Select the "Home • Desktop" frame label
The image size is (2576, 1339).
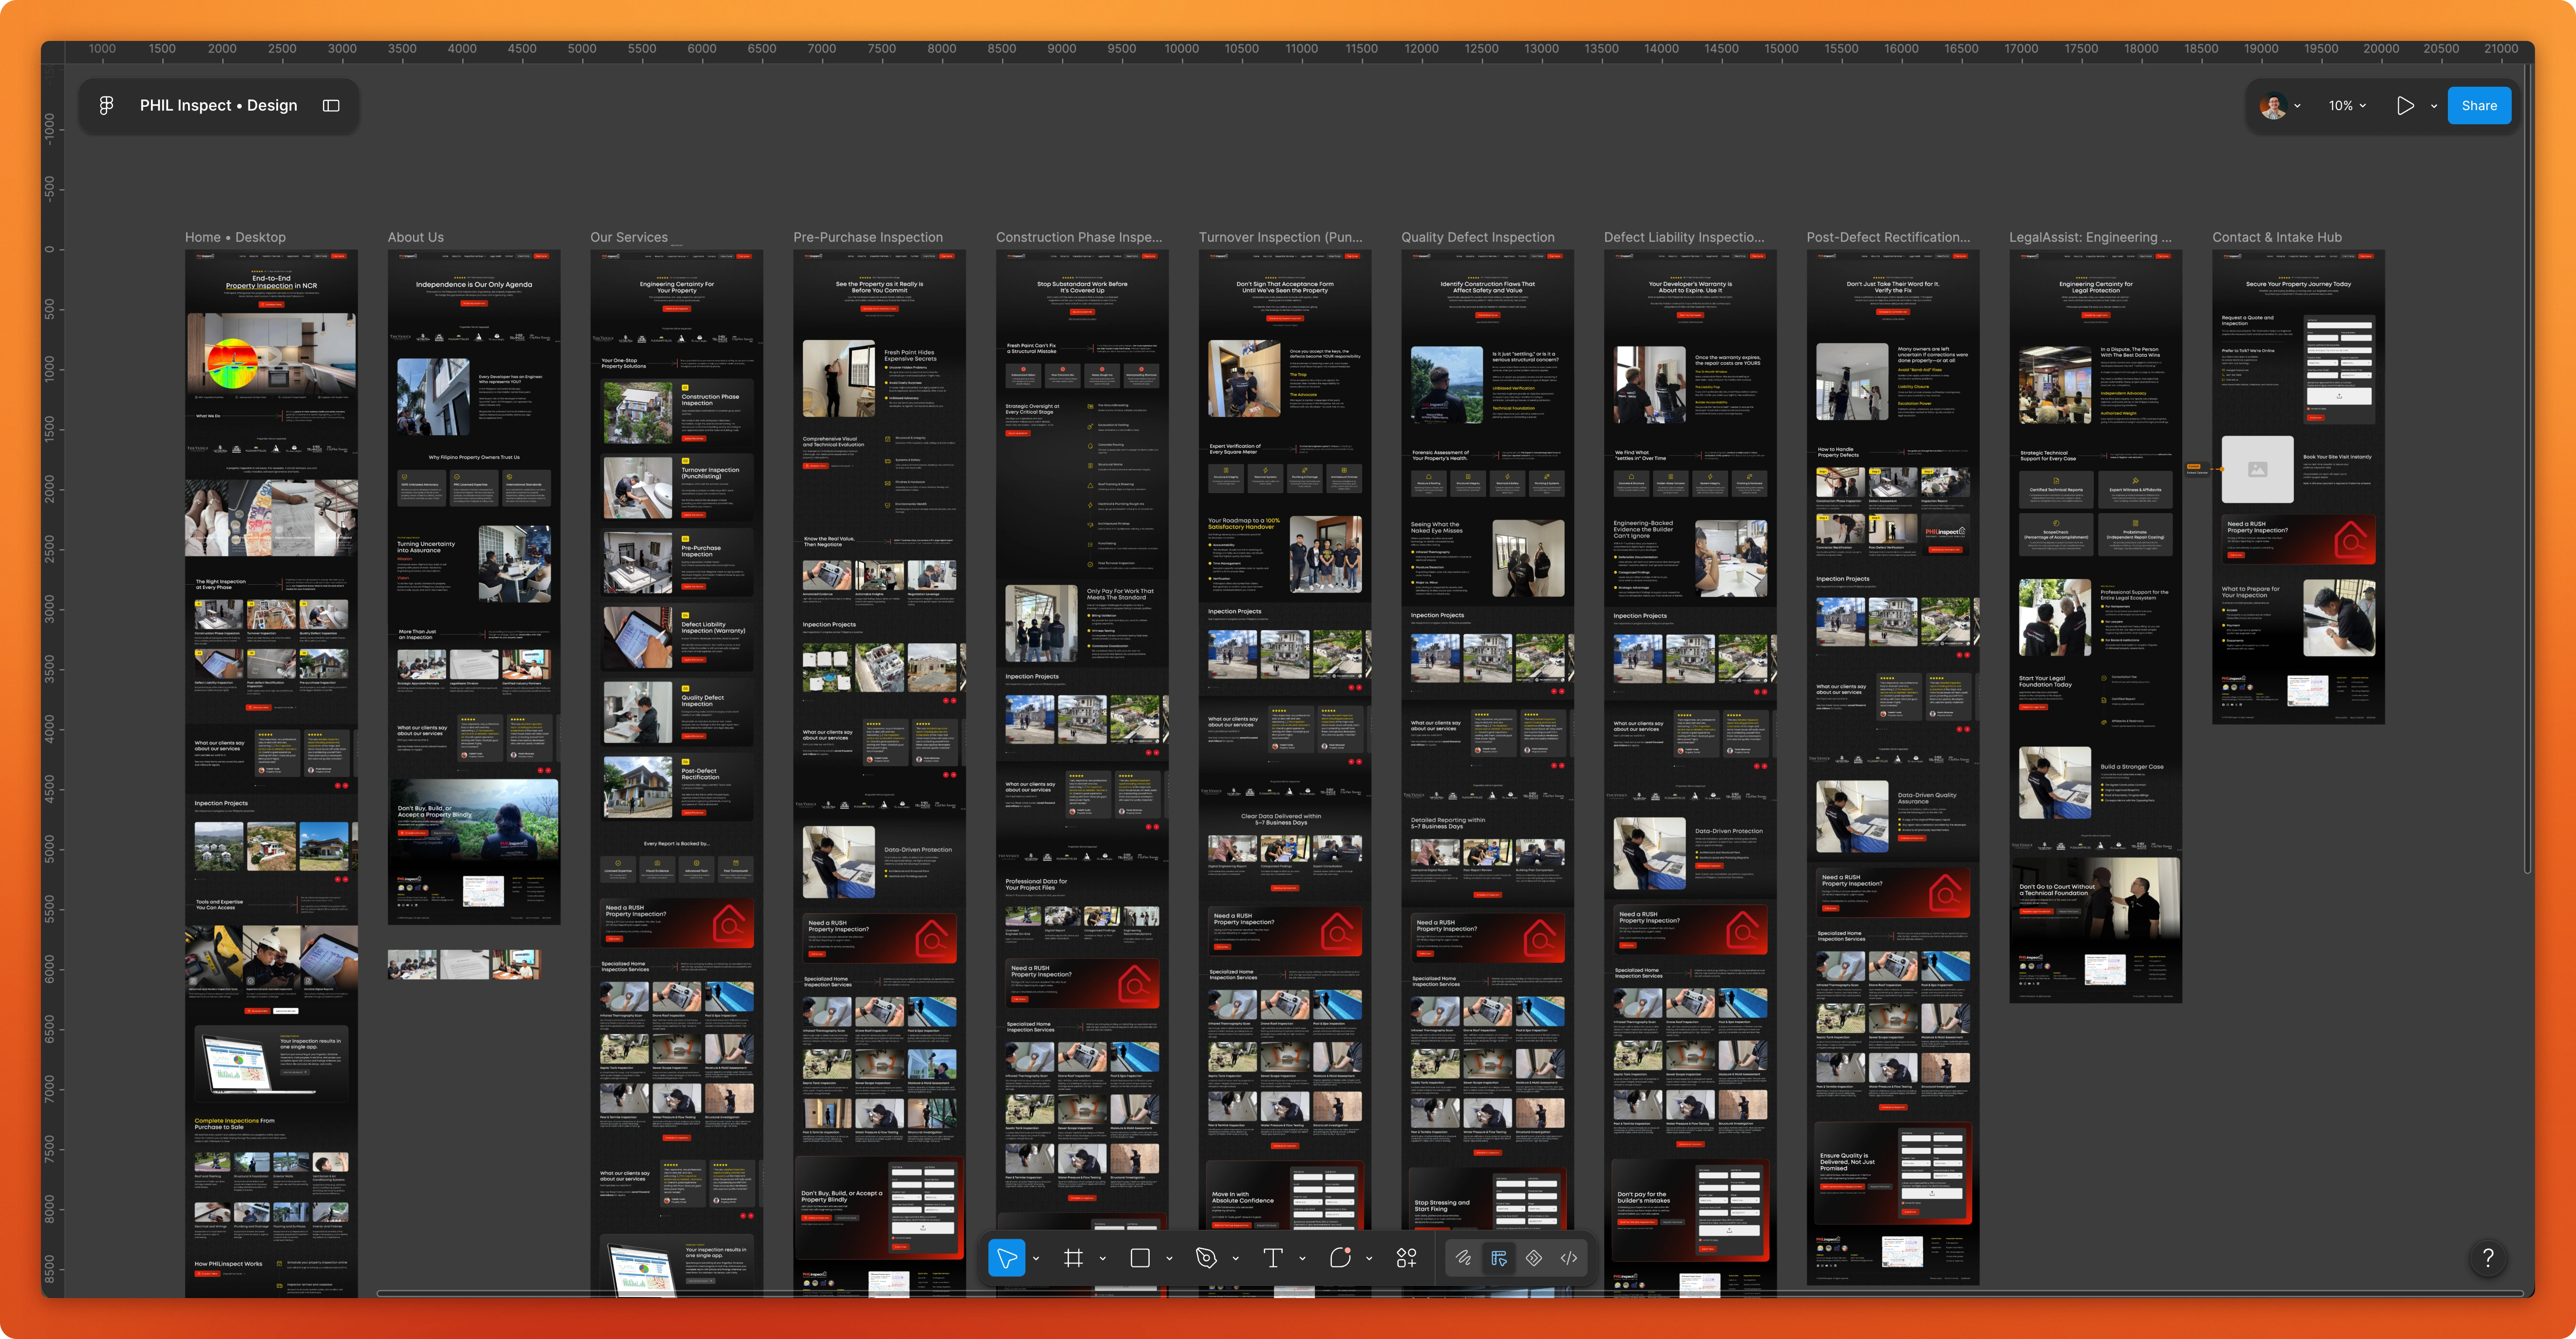tap(235, 237)
